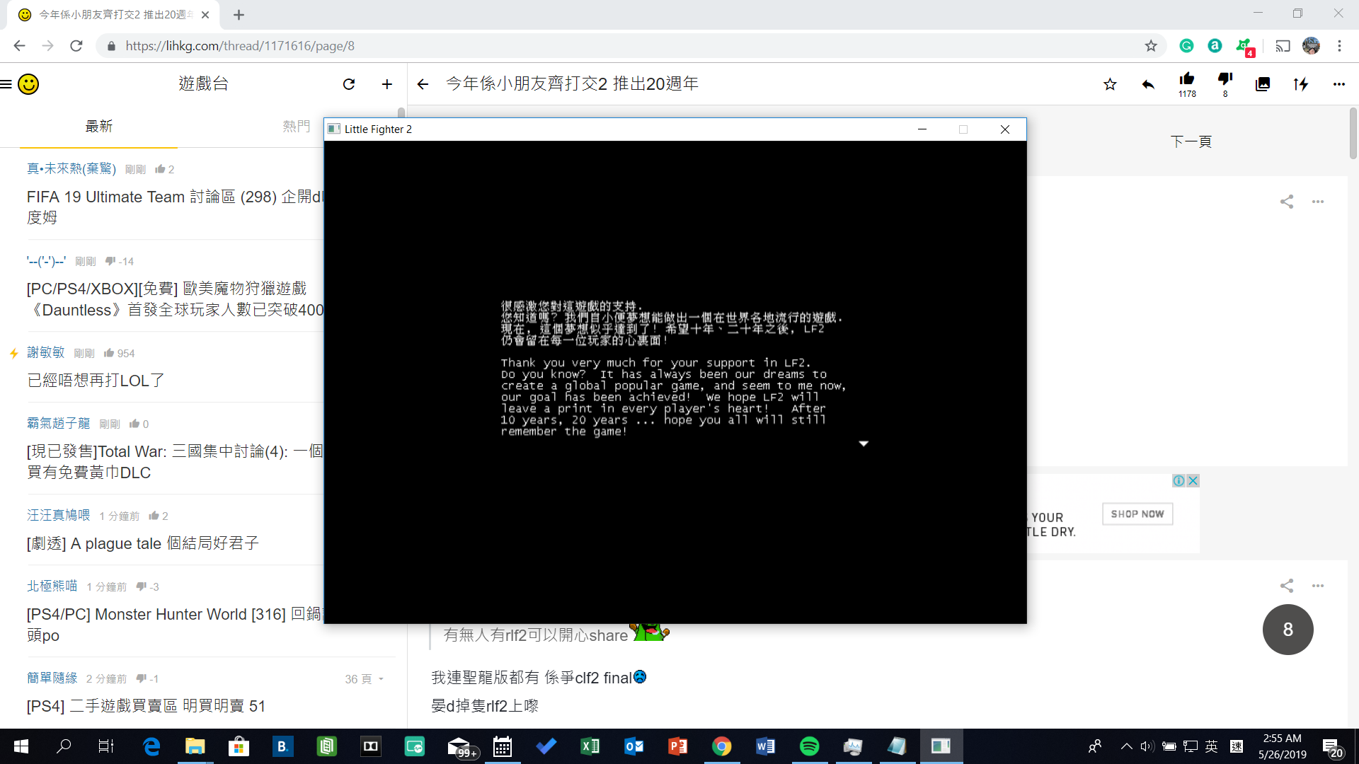Switch to the 熱門 tab
Screen dimensions: 1359x764
coord(297,127)
